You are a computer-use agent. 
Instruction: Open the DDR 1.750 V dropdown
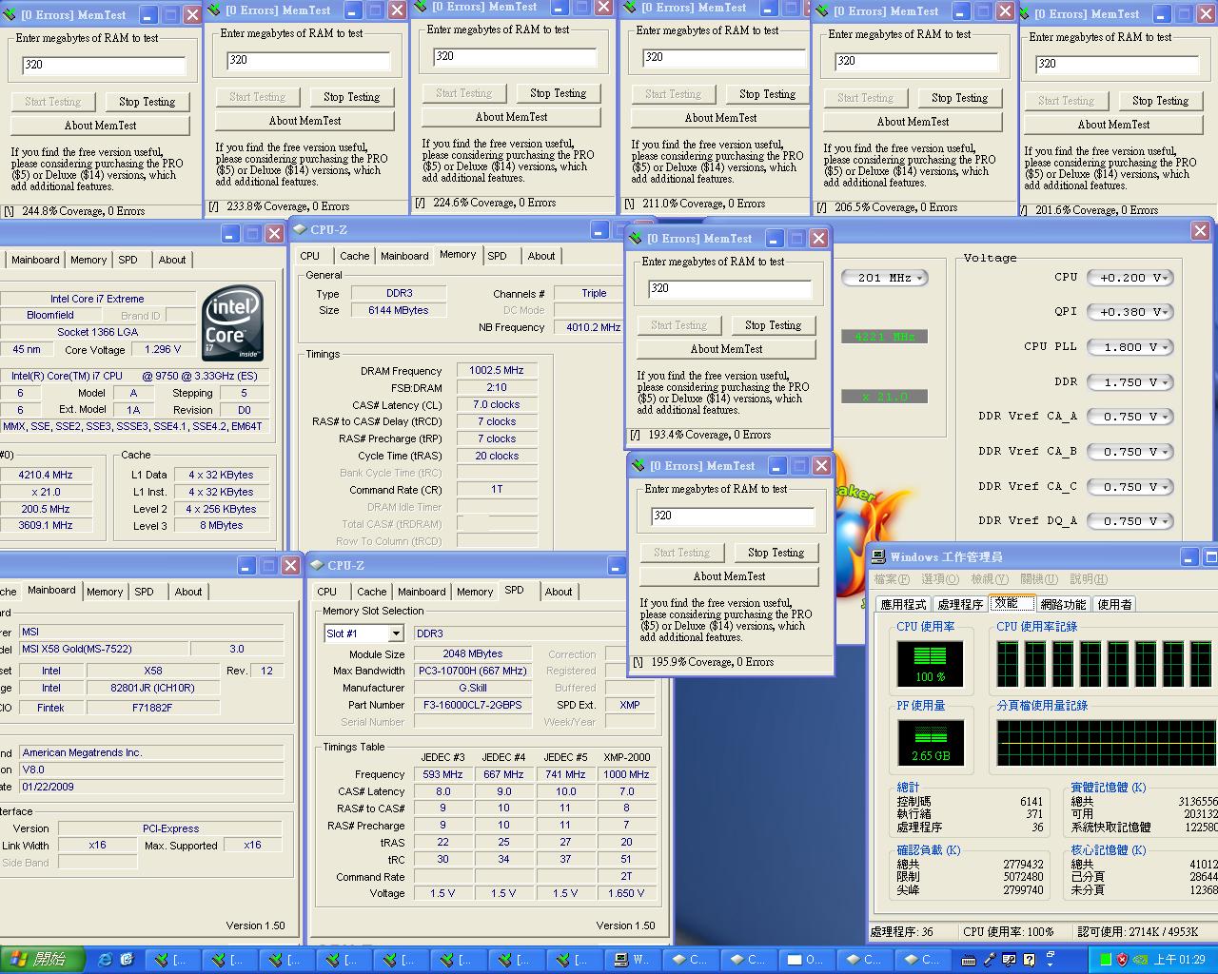point(1130,382)
